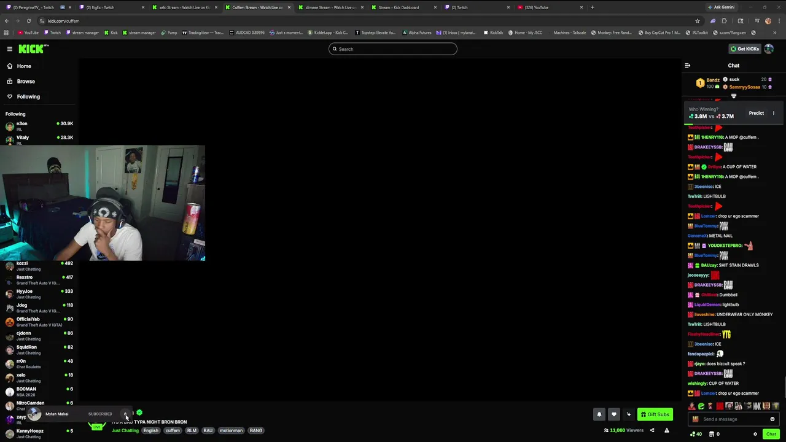Collapse the chat panel arrow icon
The image size is (786, 442).
688,66
